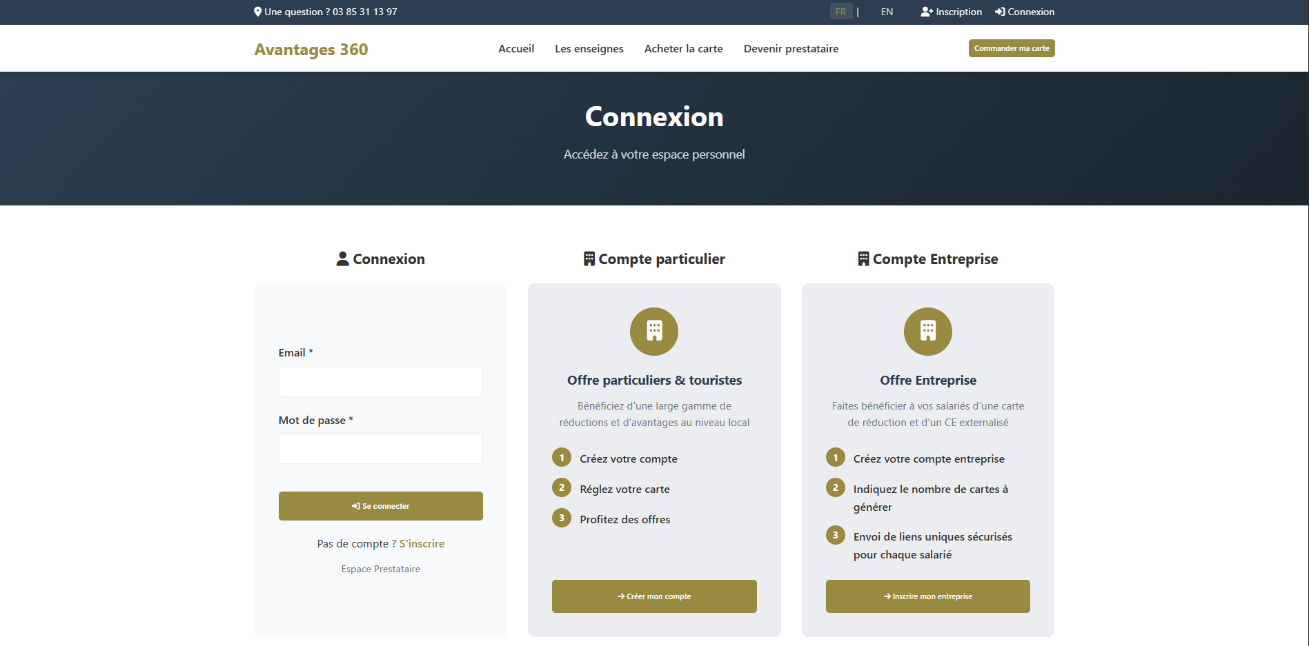This screenshot has height=646, width=1309.
Task: Select Devenir prestataire in the navigation
Action: click(791, 48)
